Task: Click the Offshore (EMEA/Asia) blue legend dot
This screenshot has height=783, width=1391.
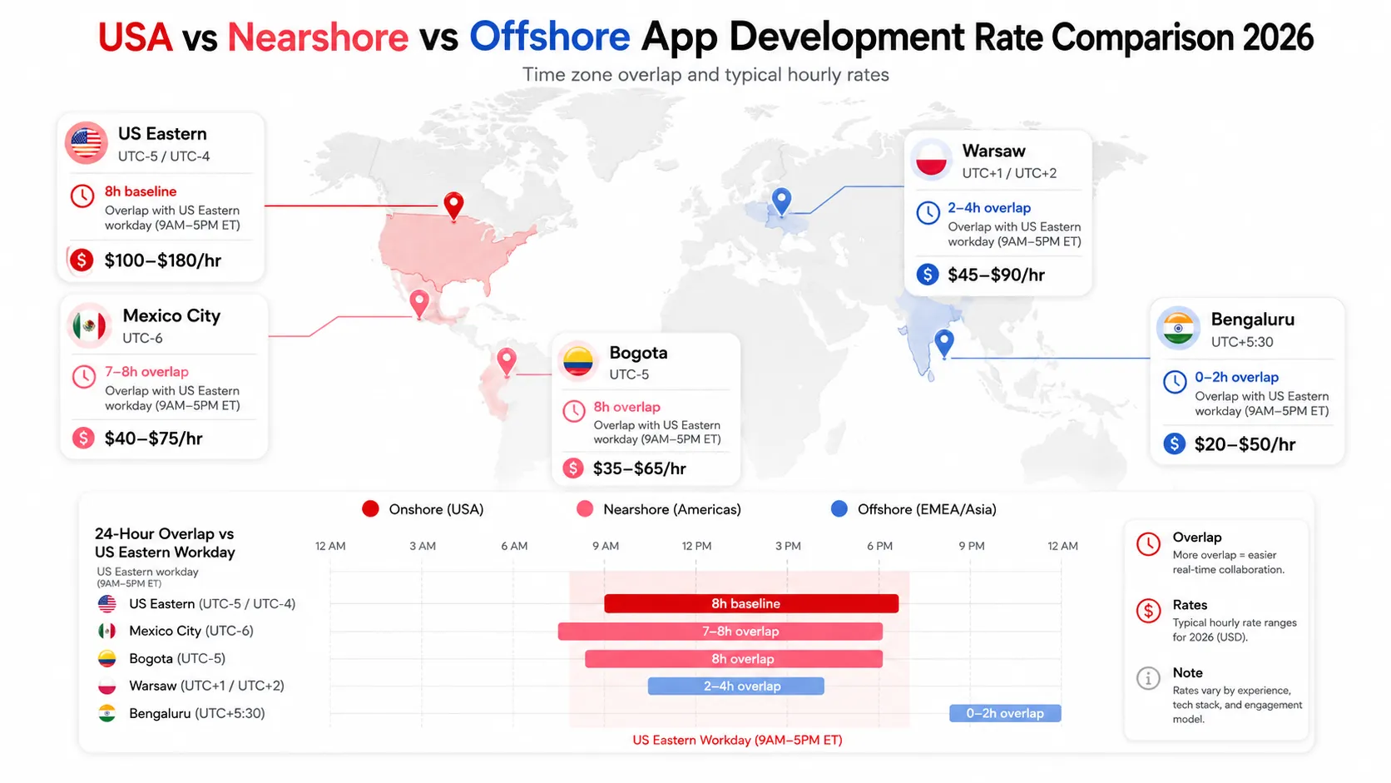Action: pyautogui.click(x=839, y=509)
